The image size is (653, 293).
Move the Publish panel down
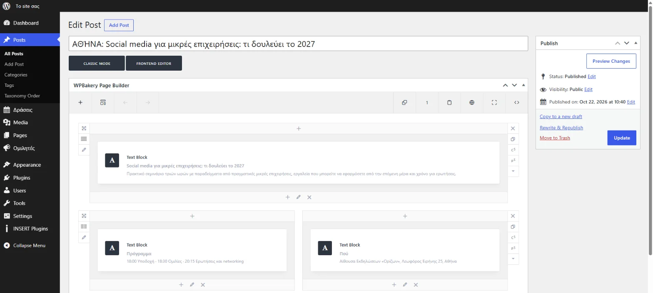point(627,43)
